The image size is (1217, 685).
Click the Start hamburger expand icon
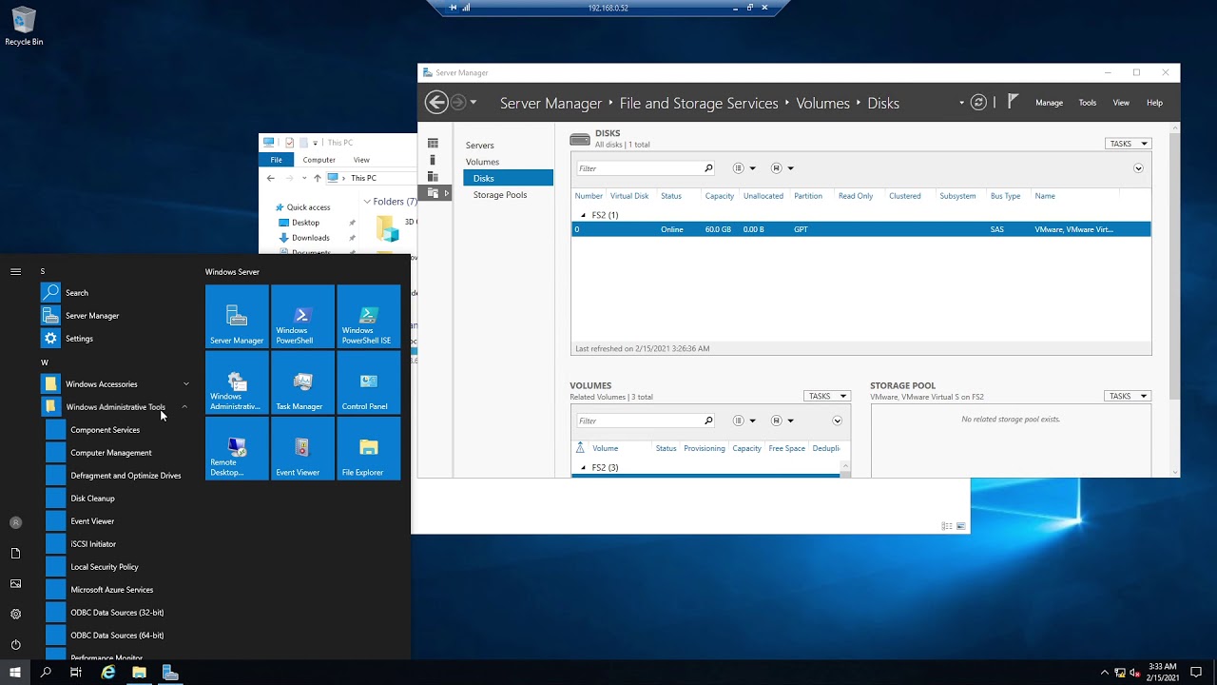click(x=15, y=271)
